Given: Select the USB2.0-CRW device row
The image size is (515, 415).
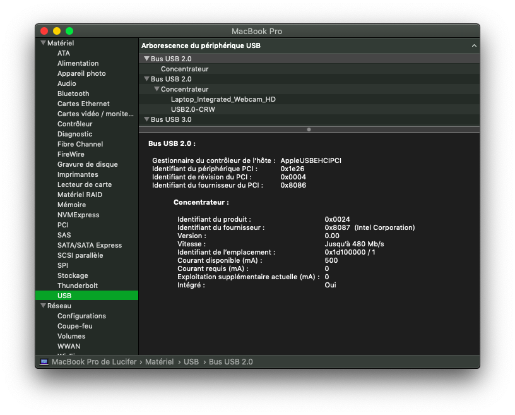Looking at the screenshot, I should tap(309, 109).
